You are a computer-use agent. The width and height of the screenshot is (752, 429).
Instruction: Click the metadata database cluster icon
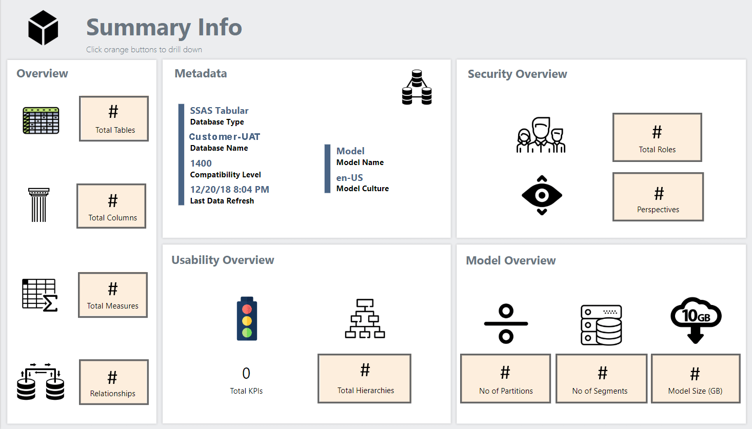click(x=417, y=88)
